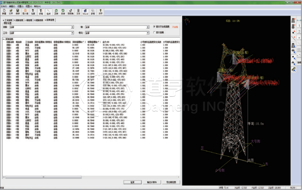Expand the 回路 dropdown list
This screenshot has height=190, width=302.
coord(72,27)
